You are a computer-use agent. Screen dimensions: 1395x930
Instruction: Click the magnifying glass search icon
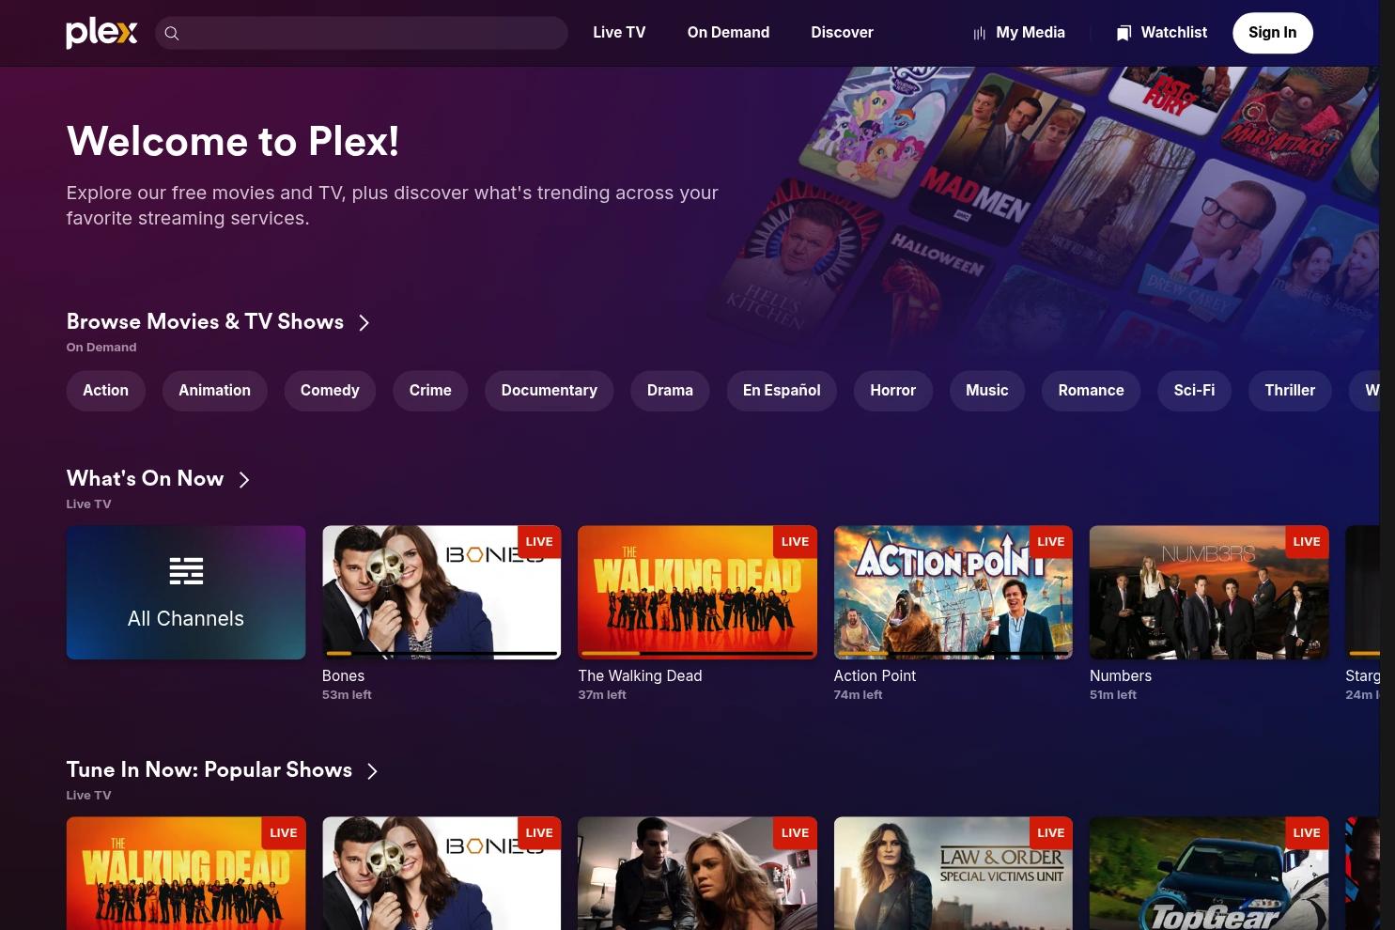point(172,34)
